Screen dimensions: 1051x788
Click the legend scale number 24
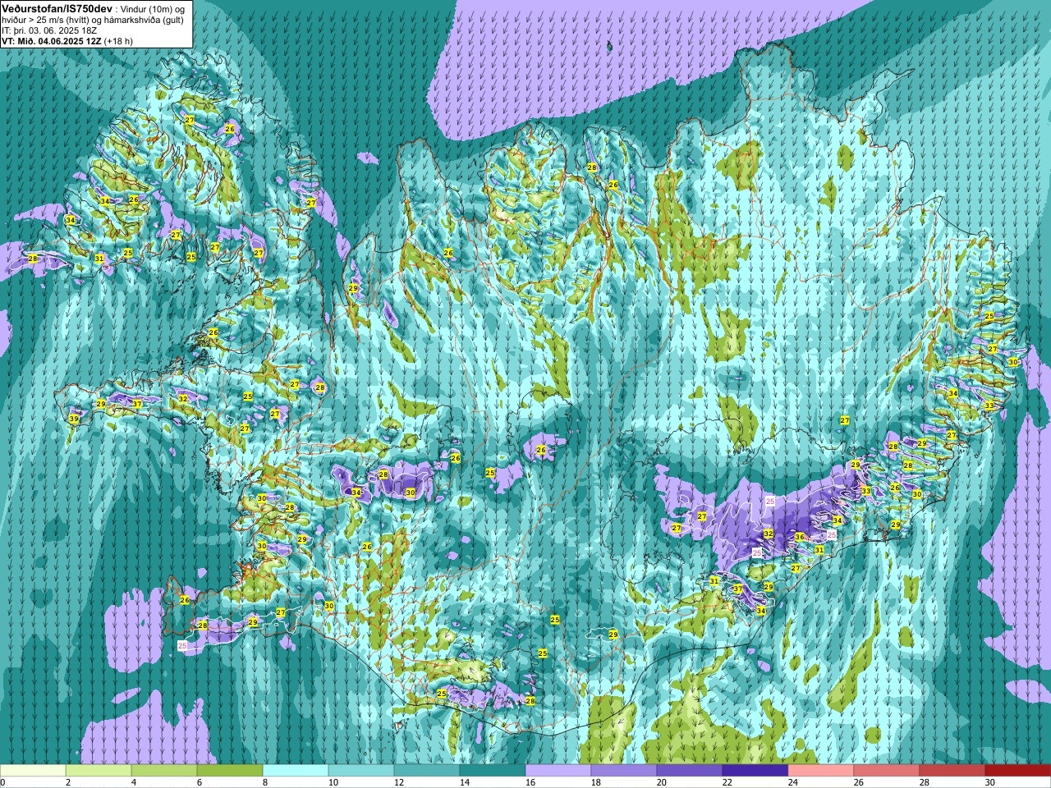793,782
